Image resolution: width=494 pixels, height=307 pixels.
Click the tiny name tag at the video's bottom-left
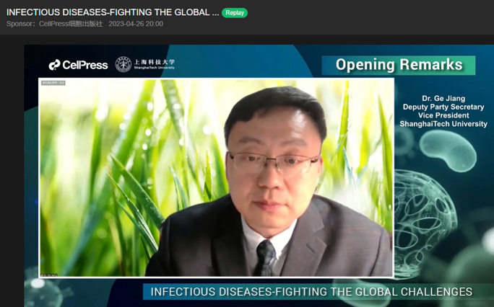[49, 275]
